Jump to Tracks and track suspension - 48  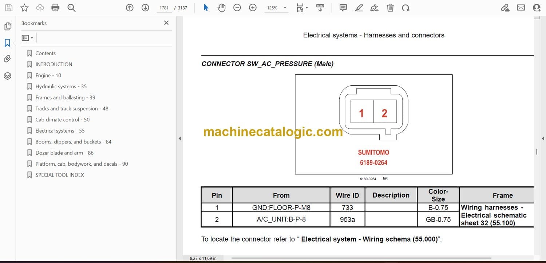pyautogui.click(x=72, y=109)
